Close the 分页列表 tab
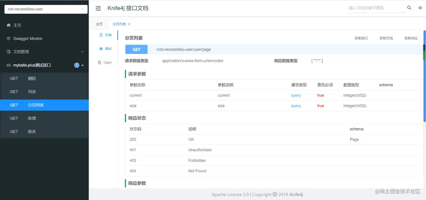426x200 pixels. [x=129, y=24]
